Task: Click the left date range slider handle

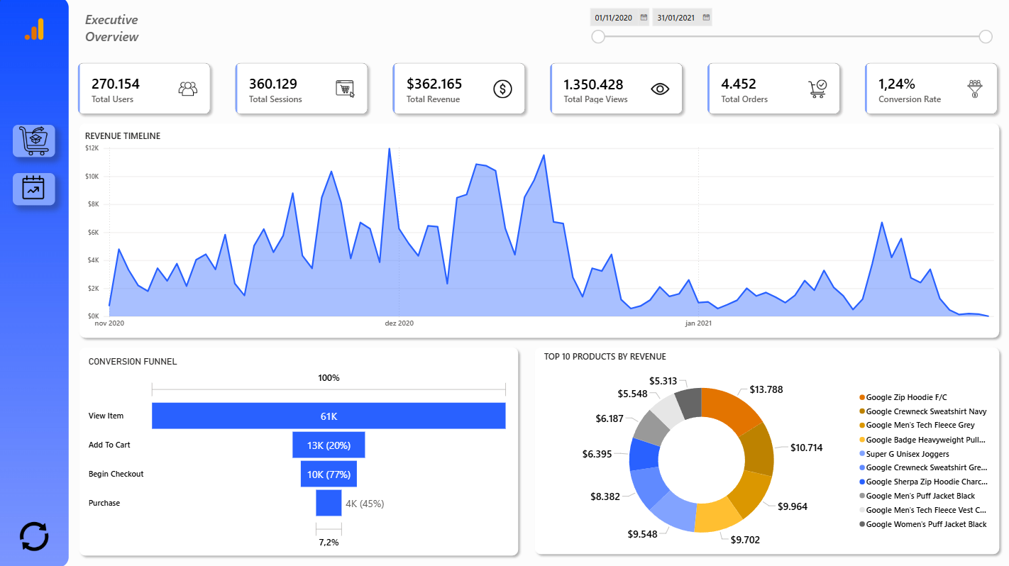Action: (x=598, y=36)
